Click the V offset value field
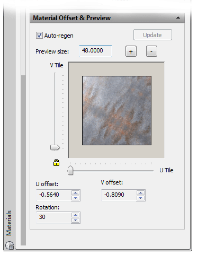 coord(119,195)
